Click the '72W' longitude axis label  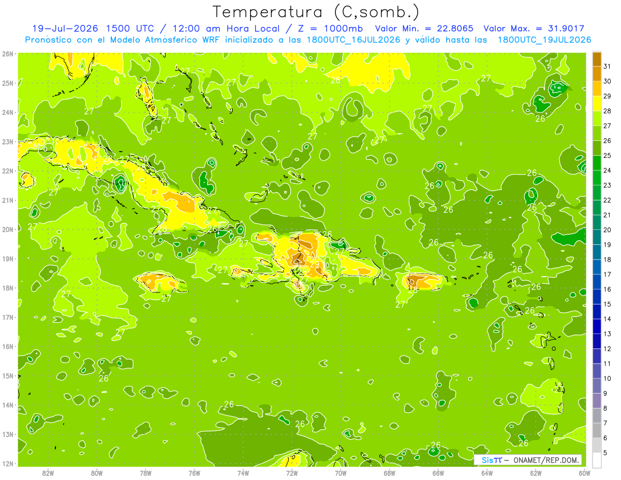click(292, 472)
